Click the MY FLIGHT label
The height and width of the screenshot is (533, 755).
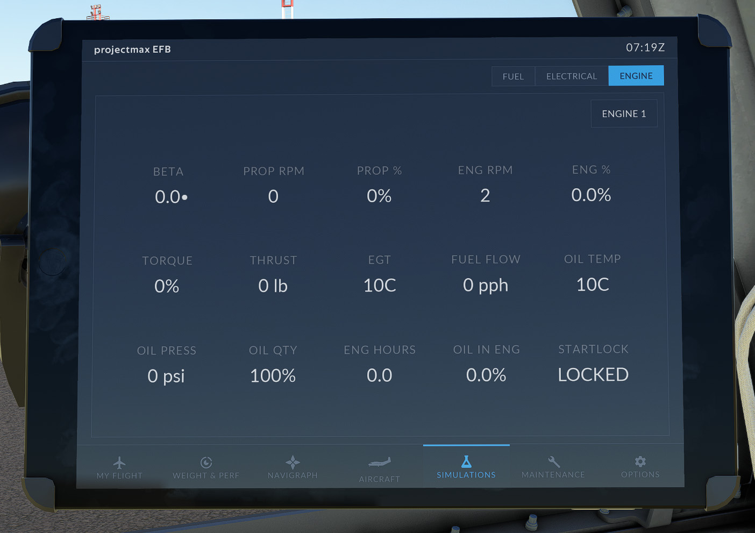(119, 476)
